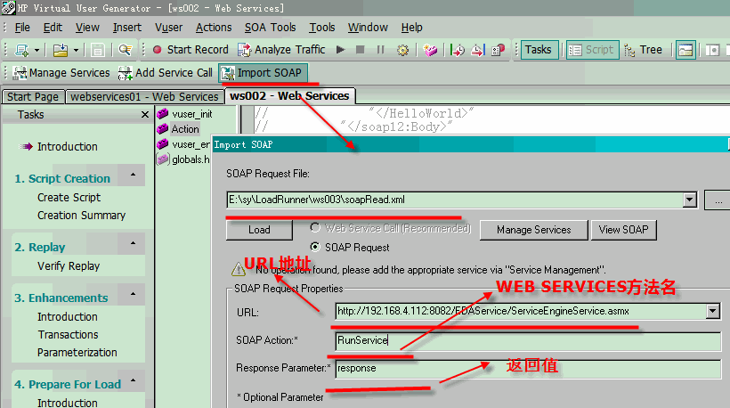
Task: Expand the Open Script dropdown arrow
Action: pos(76,50)
